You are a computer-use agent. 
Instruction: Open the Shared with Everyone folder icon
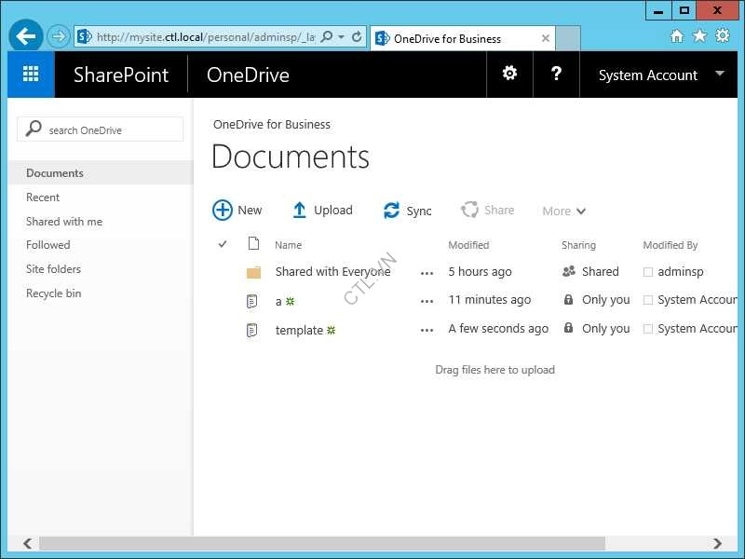pyautogui.click(x=253, y=272)
